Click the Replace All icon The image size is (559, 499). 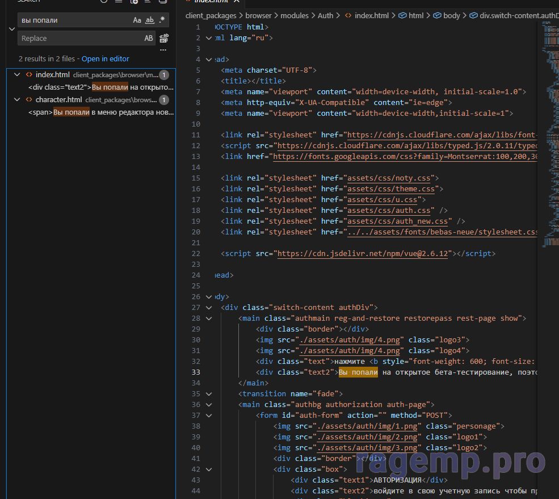coord(163,38)
